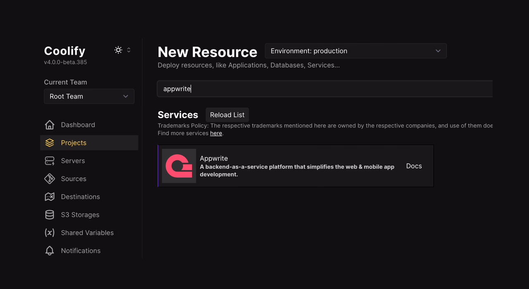Expand theme options with up-down chevron
This screenshot has width=529, height=289.
pos(129,50)
